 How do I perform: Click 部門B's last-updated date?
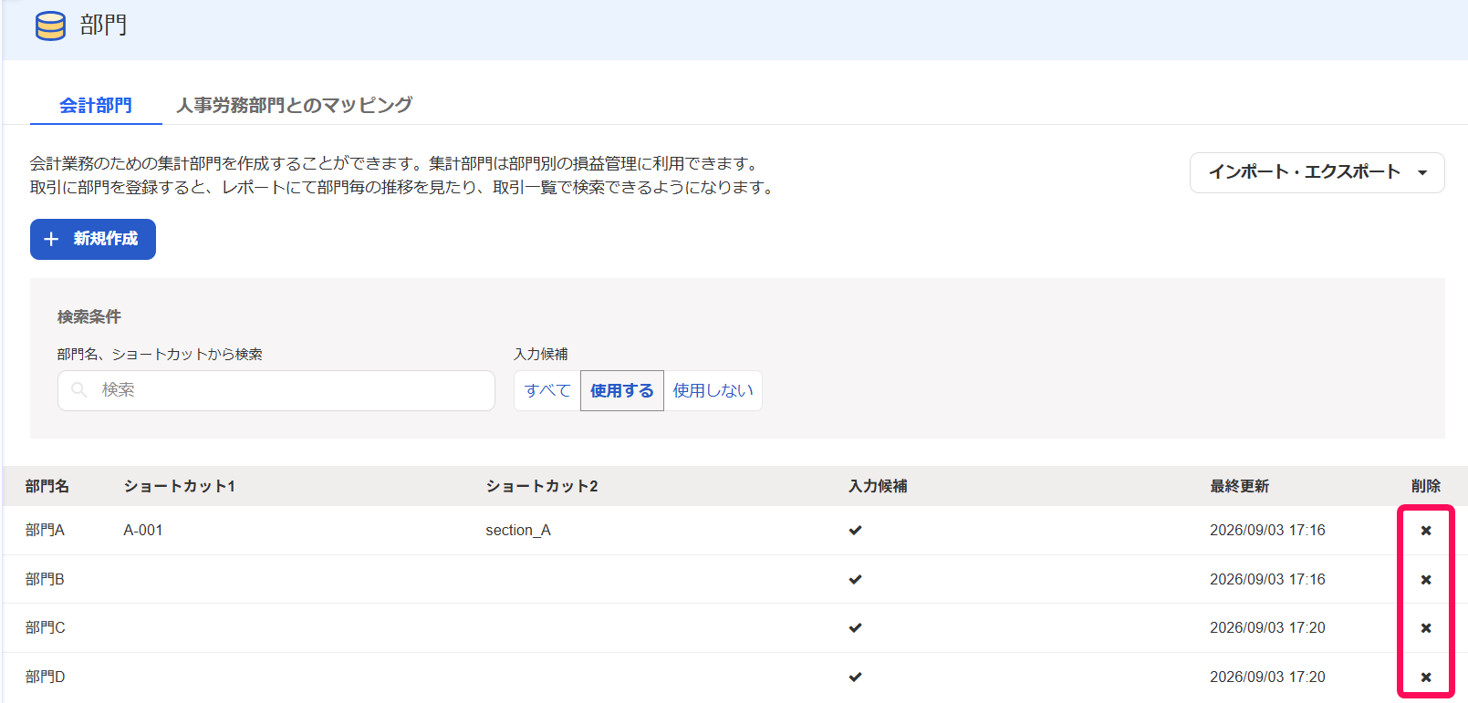coord(1267,580)
